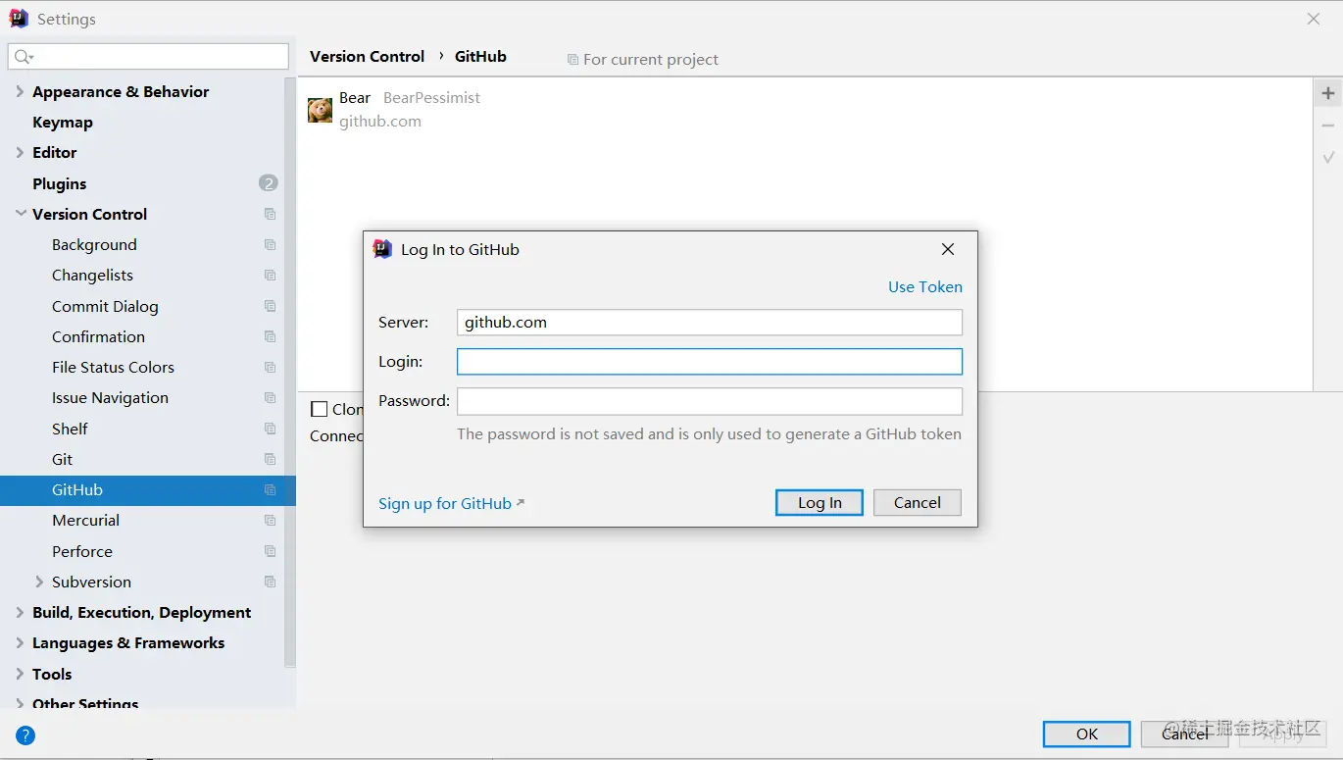Click the Log In button

(x=820, y=502)
